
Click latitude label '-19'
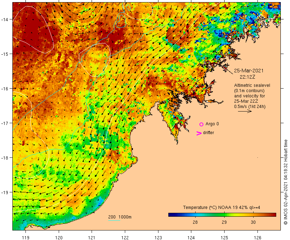point(5,192)
